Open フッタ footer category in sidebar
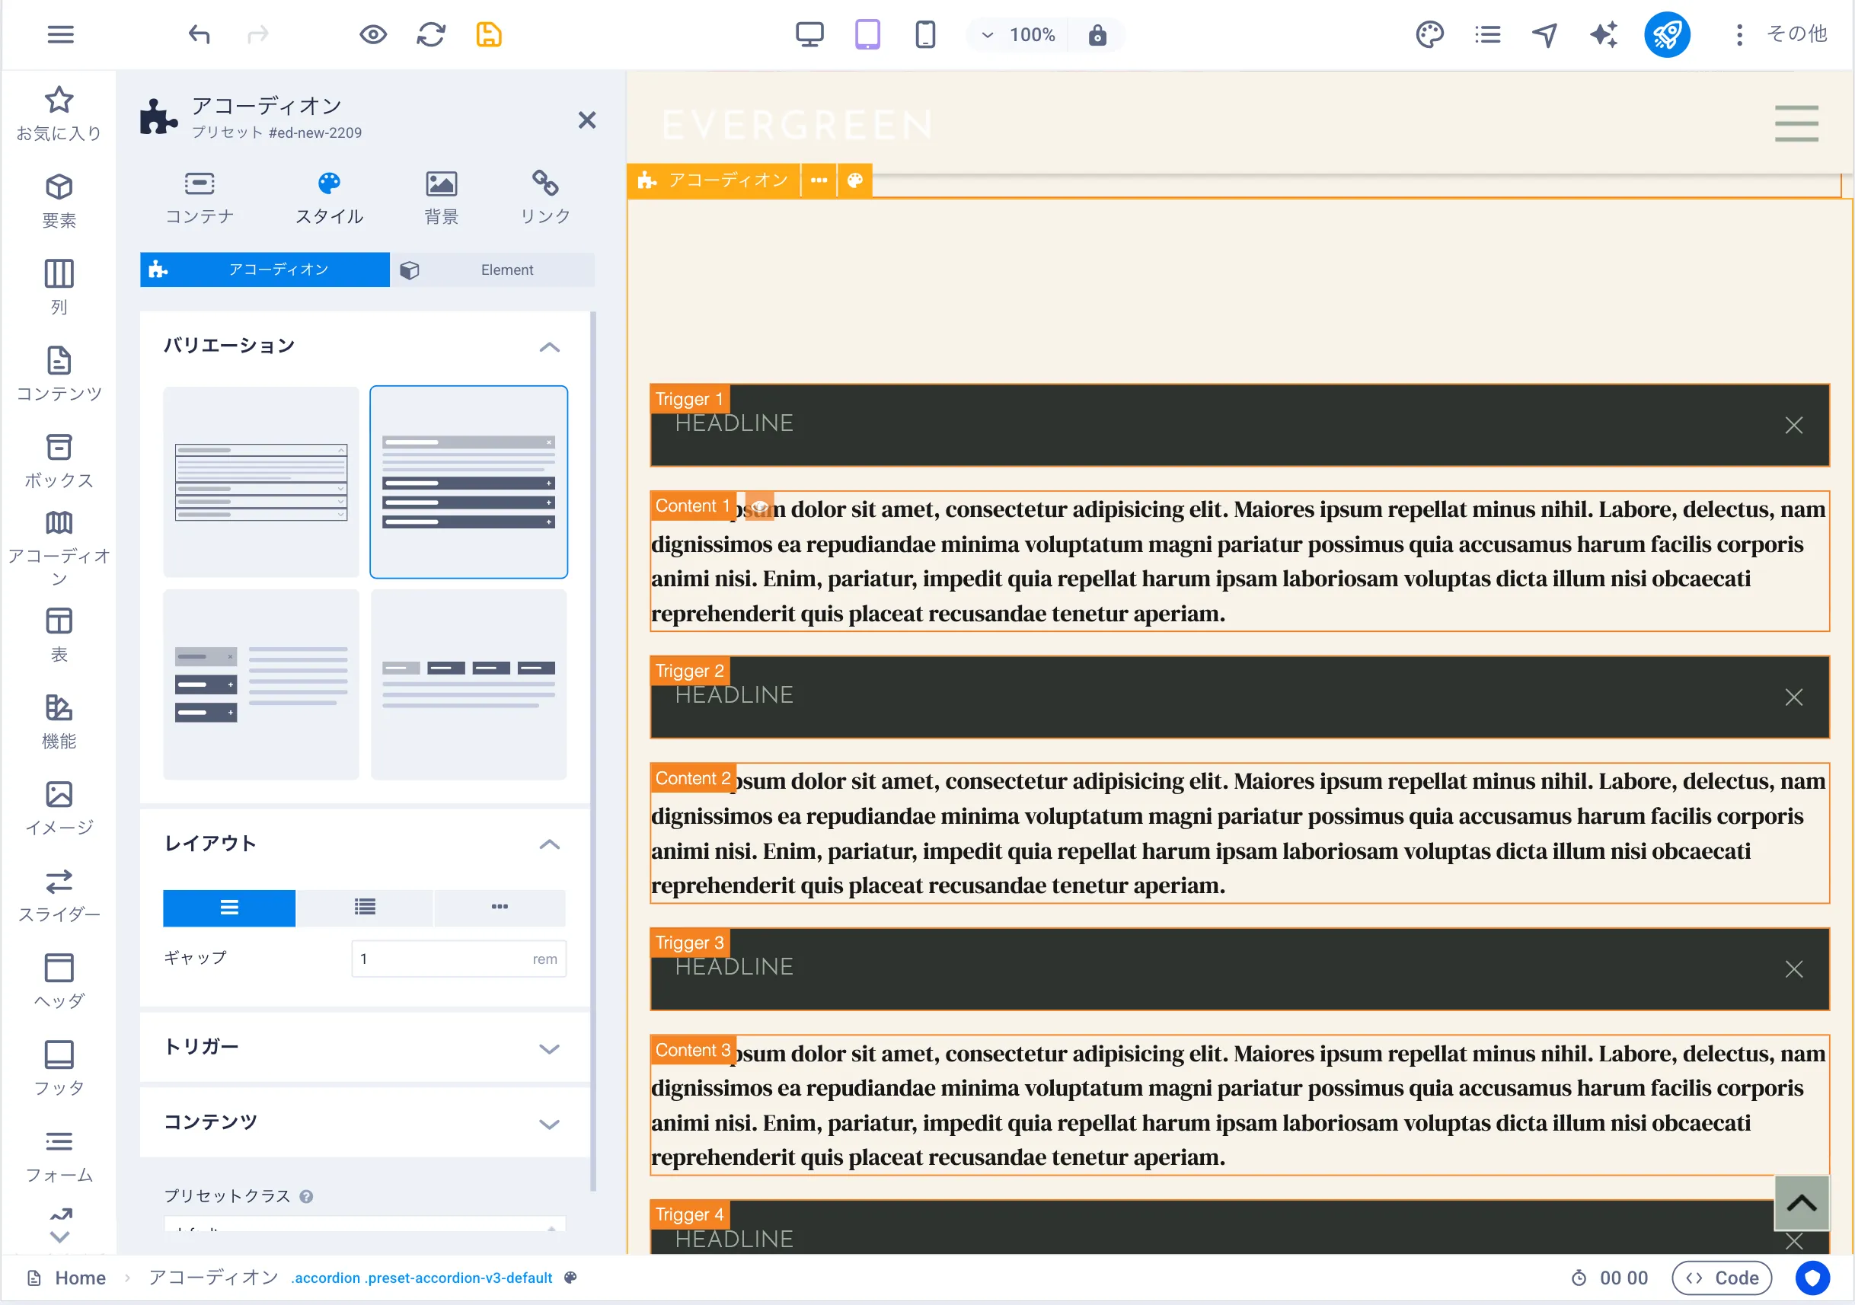 tap(59, 1067)
